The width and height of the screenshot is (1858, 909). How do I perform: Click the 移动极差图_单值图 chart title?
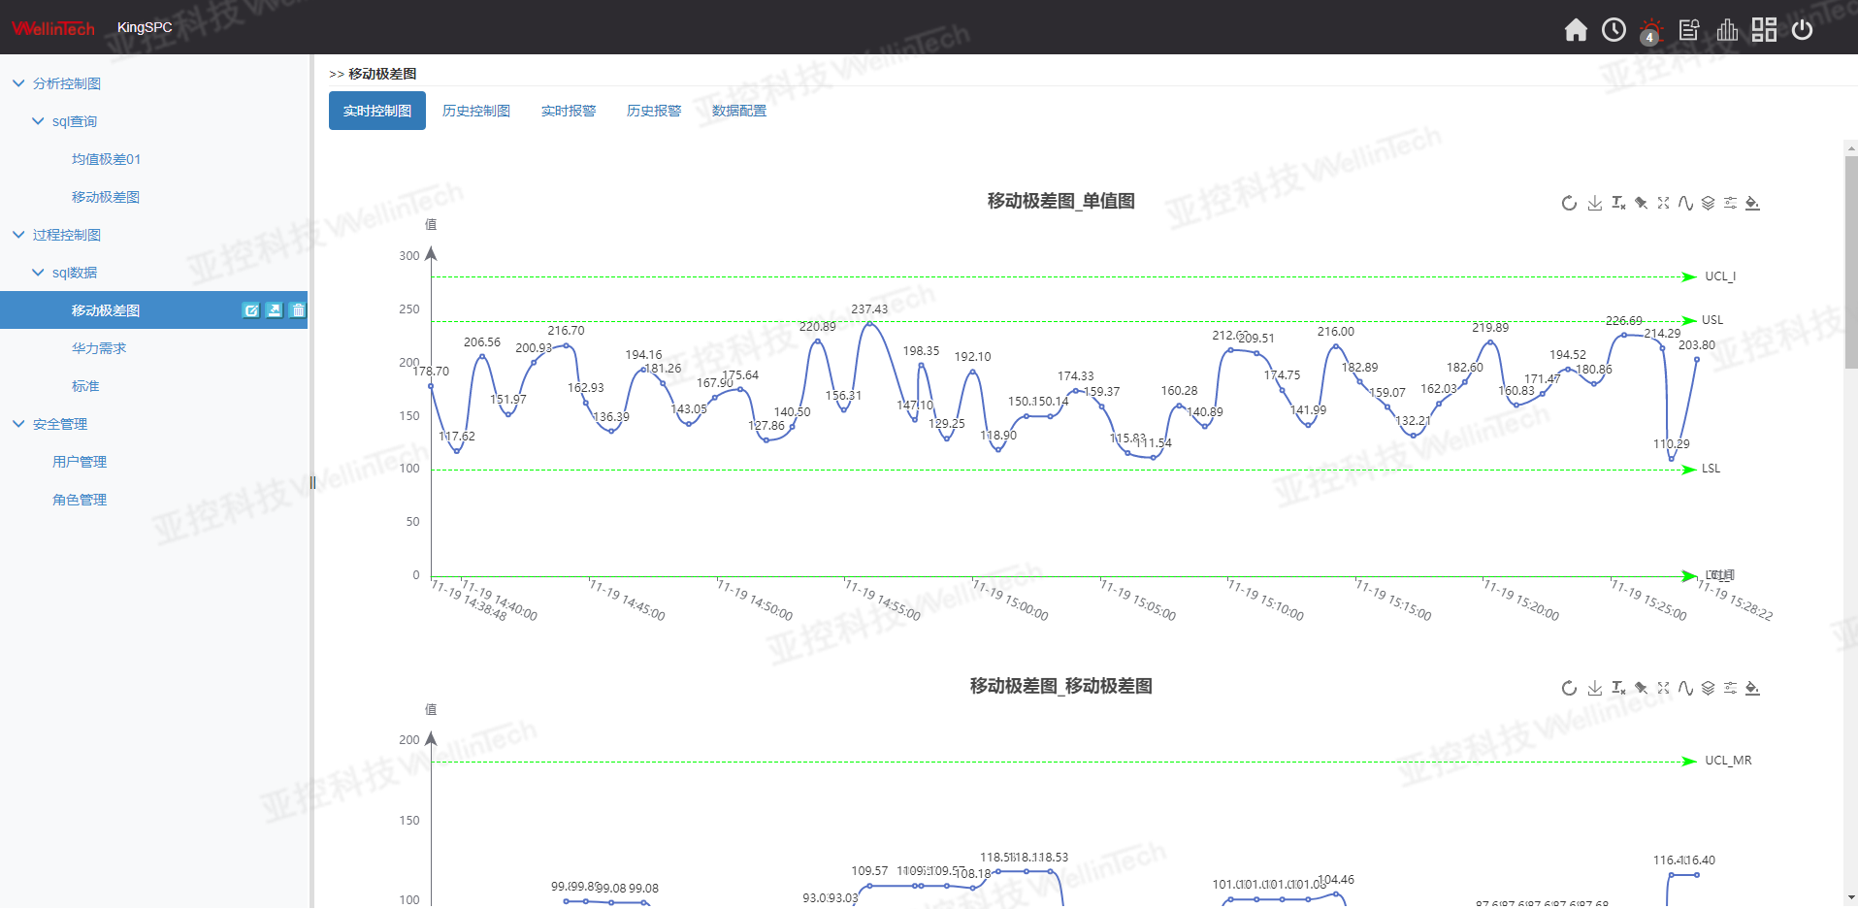coord(1060,201)
